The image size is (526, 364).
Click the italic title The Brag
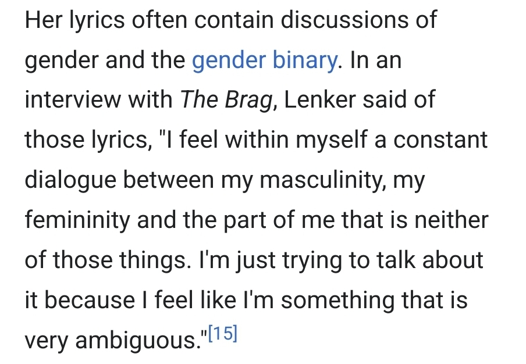point(227,99)
